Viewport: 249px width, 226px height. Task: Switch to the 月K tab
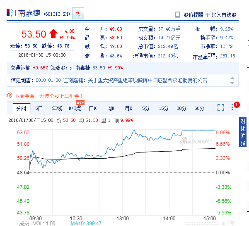(128, 108)
